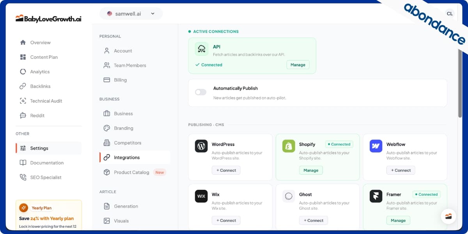Viewport: 468px width, 234px height.
Task: Click the Webflow logo icon
Action: [376, 146]
